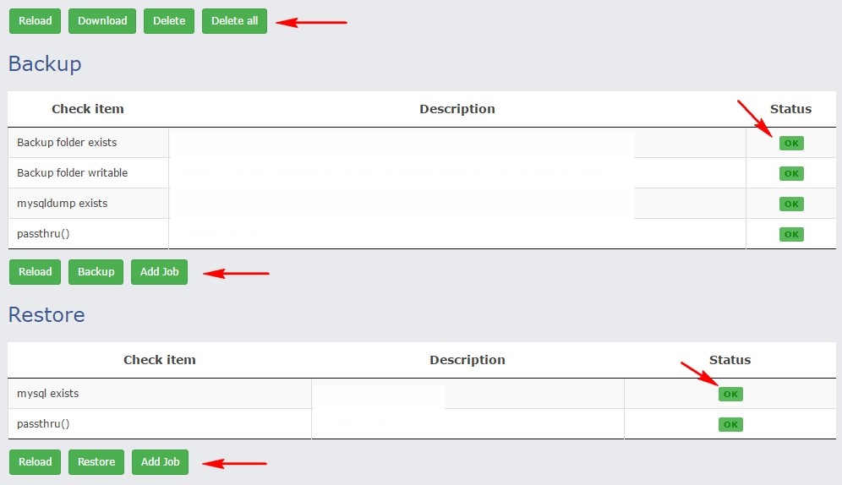Reload the Backup checks section
Viewport: 842px width, 485px height.
point(36,272)
